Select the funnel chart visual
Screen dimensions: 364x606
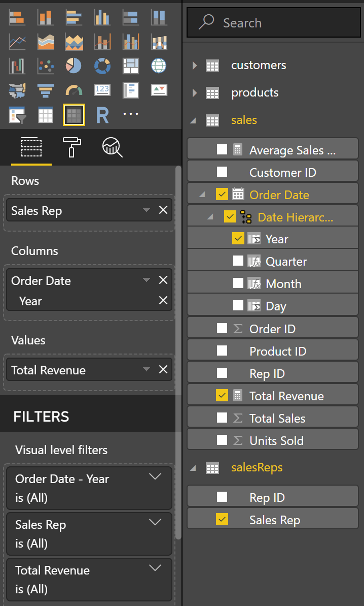(x=46, y=90)
